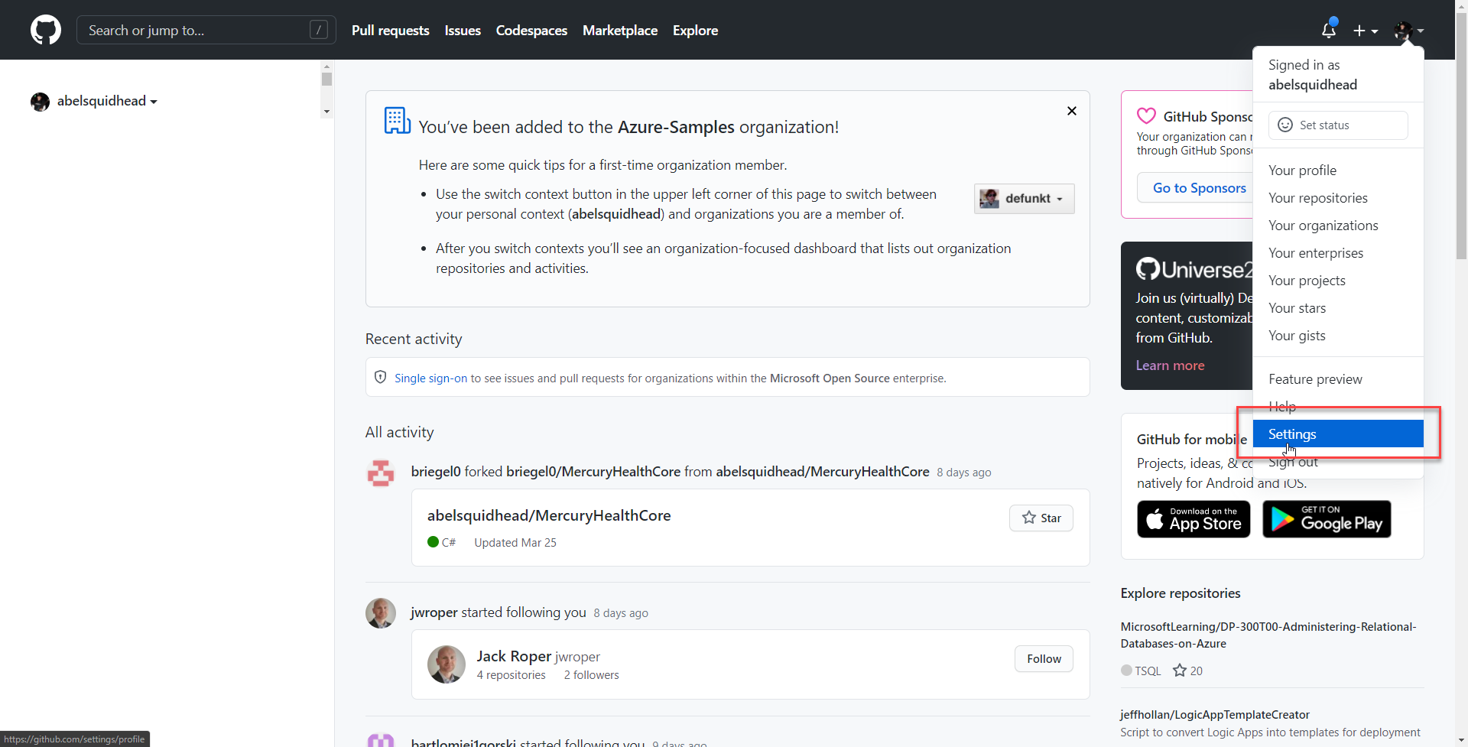Open the notifications bell

1328,31
